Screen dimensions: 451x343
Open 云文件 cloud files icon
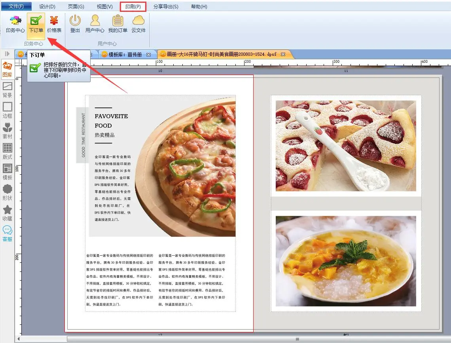point(138,24)
